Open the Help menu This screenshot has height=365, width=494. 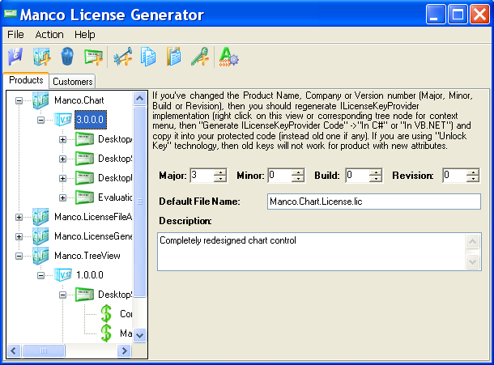[x=85, y=35]
